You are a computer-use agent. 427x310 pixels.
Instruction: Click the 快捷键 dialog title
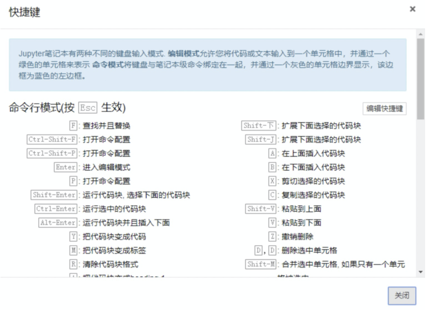[x=25, y=13]
